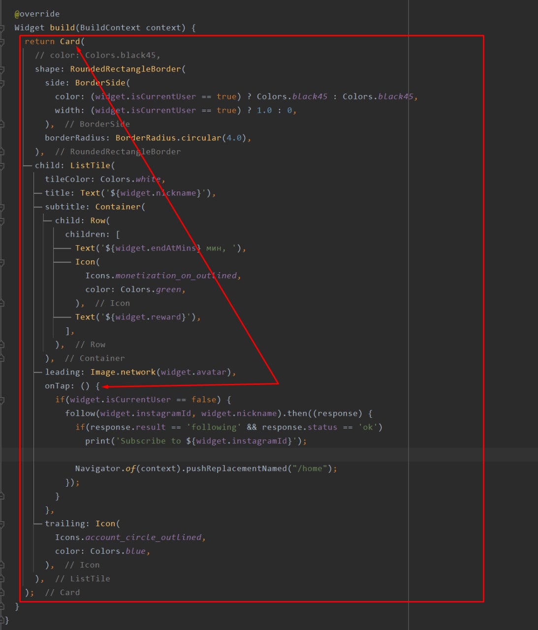Screen dimensions: 538x630
Task: Collapse fold marker beside trailing: Icon line
Action: (2, 524)
